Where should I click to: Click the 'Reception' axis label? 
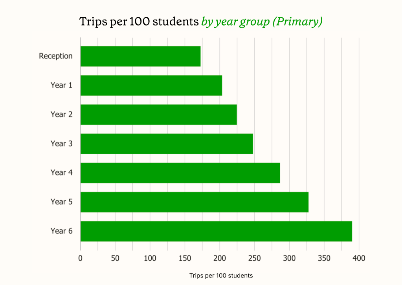tap(56, 56)
